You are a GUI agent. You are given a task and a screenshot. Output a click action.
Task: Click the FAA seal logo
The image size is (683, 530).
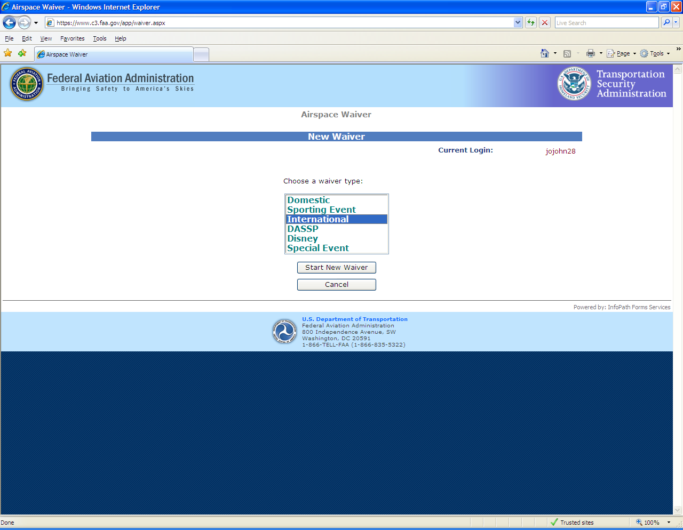pyautogui.click(x=27, y=84)
